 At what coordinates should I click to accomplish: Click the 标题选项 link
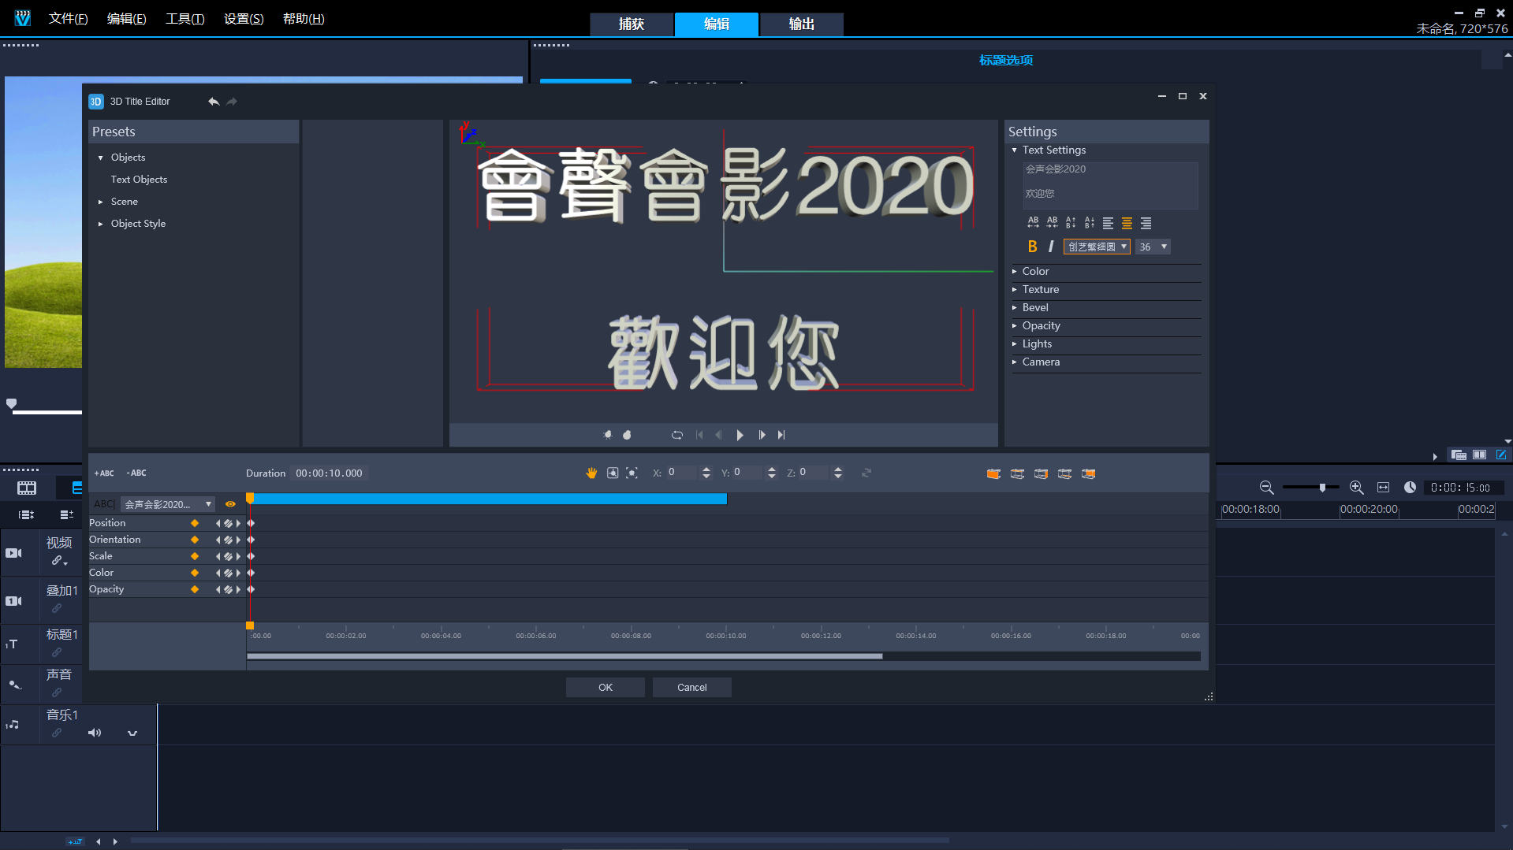pyautogui.click(x=1006, y=60)
